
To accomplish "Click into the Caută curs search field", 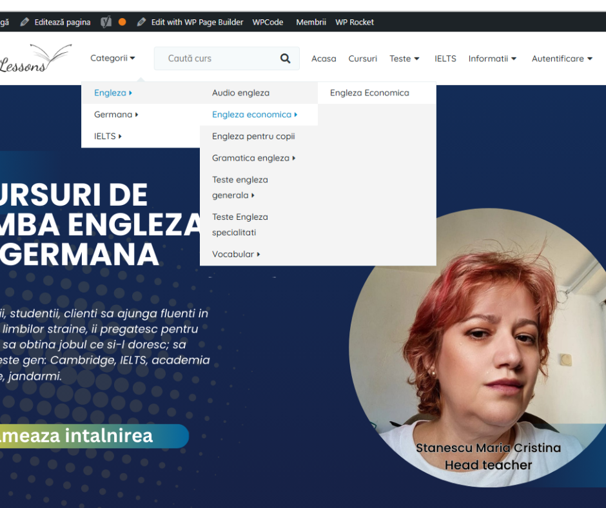I will (216, 59).
